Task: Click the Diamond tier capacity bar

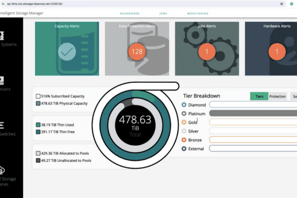Action: 253,105
